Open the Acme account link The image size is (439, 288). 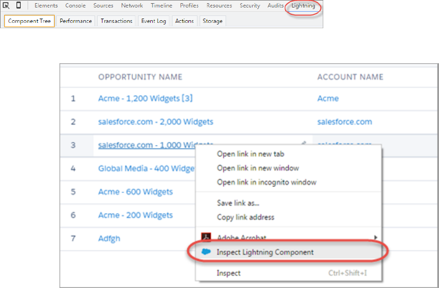[x=328, y=99]
